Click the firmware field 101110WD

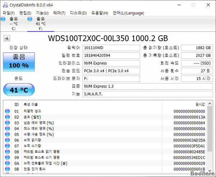coord(111,48)
